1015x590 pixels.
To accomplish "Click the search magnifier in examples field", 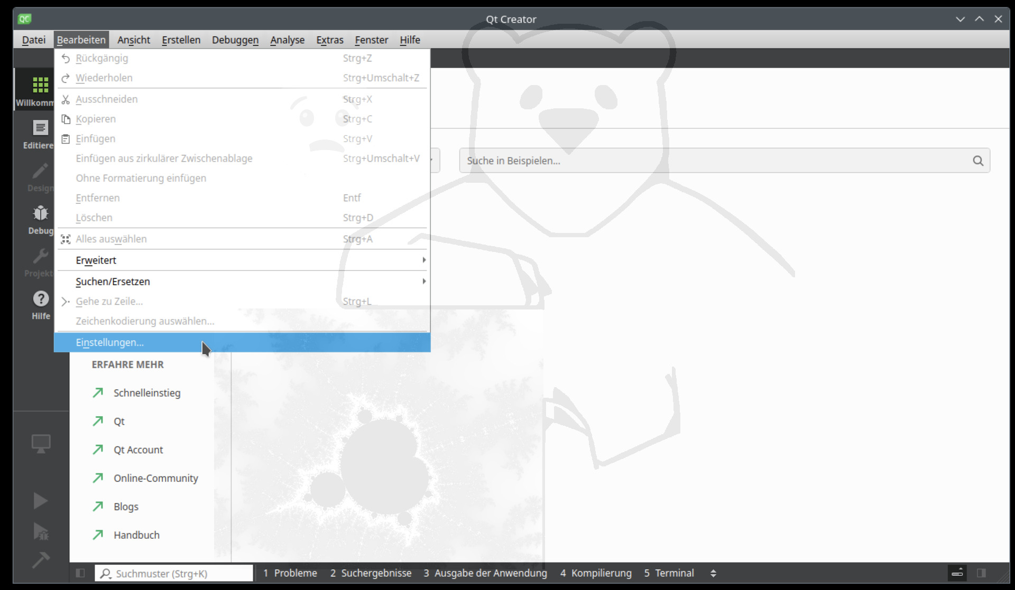I will coord(978,161).
